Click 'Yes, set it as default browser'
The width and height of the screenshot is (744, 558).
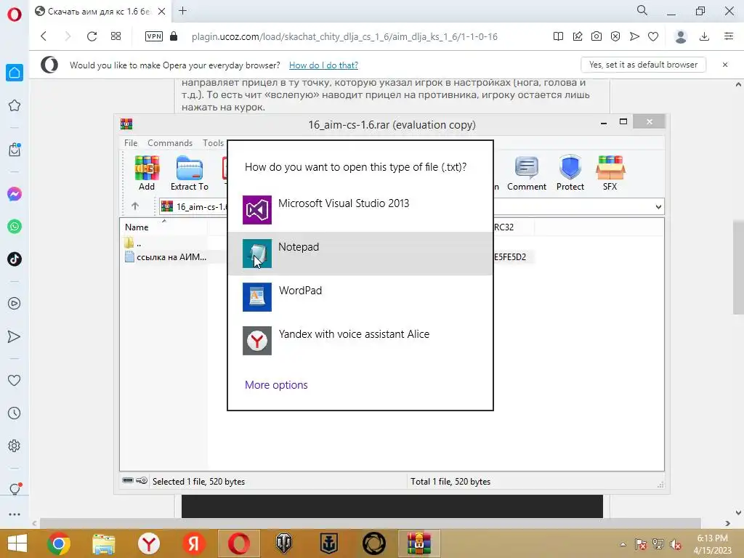click(x=644, y=65)
